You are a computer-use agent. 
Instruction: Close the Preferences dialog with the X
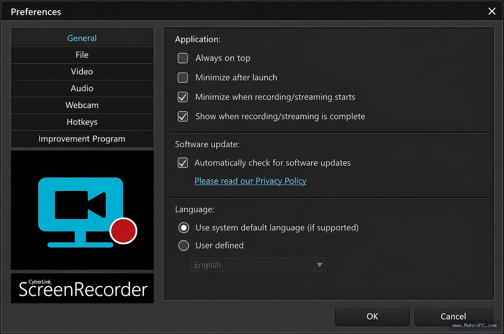(492, 11)
